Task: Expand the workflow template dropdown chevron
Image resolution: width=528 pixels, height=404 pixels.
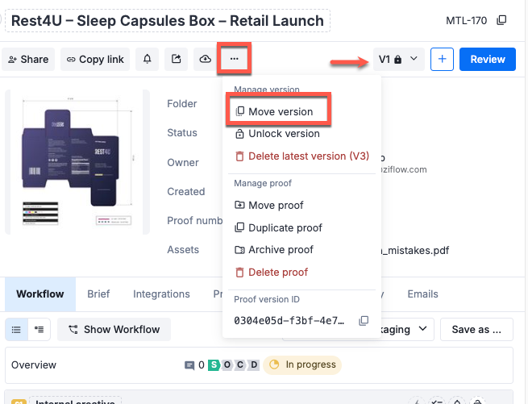Action: (x=422, y=329)
